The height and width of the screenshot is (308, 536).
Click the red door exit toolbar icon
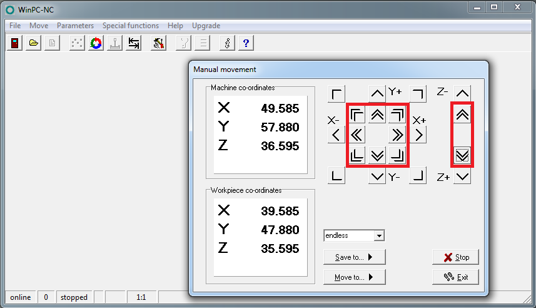tap(15, 43)
